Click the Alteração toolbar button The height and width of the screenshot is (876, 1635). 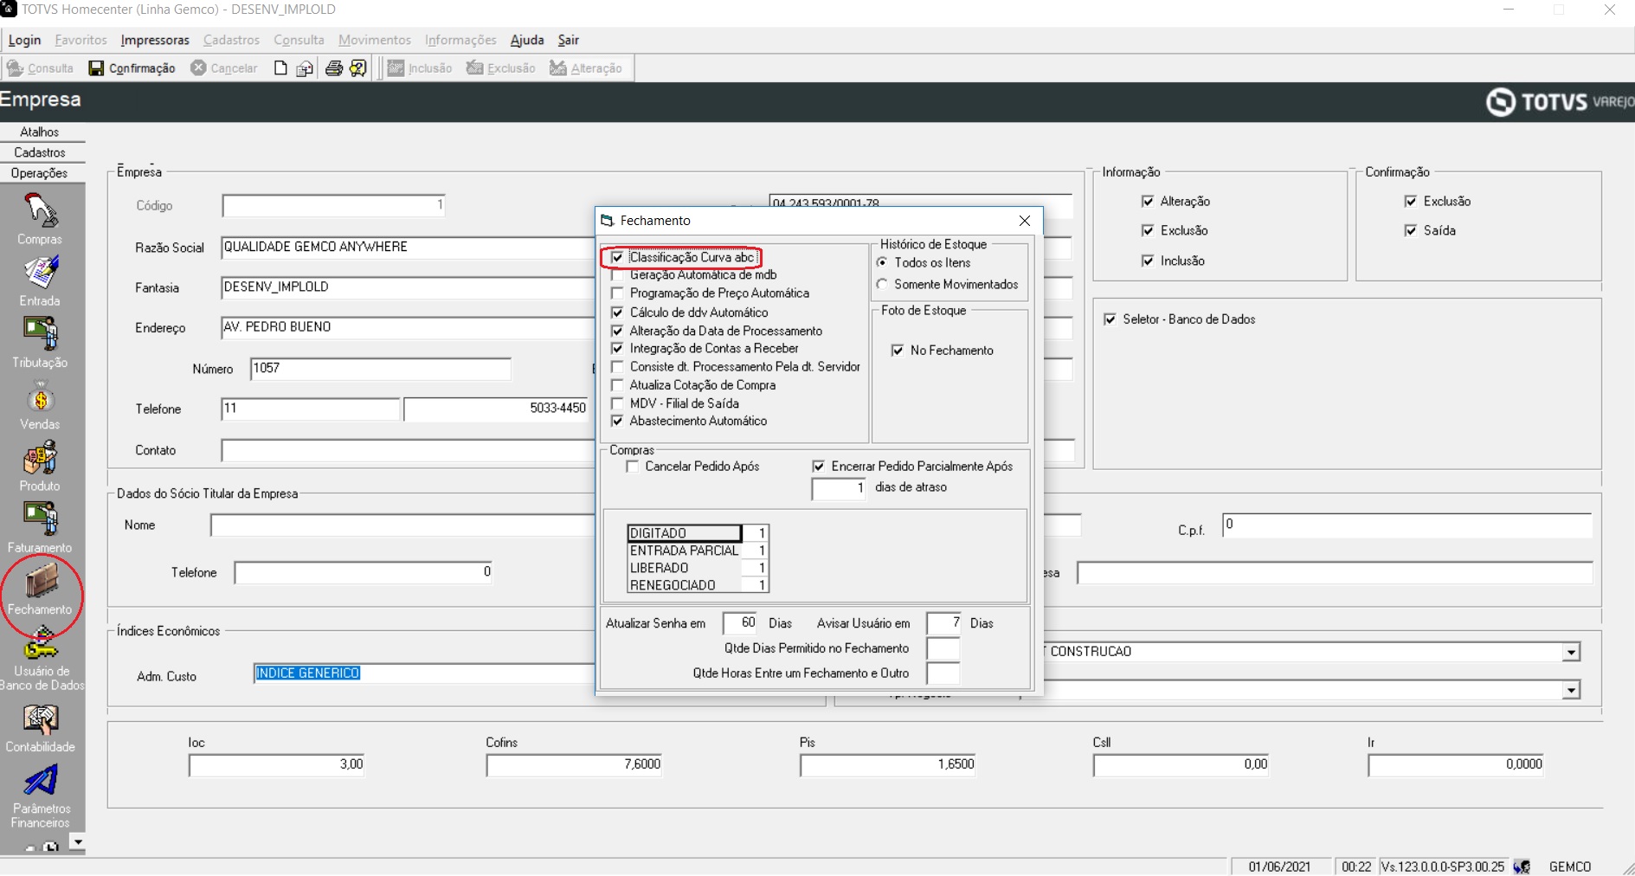click(x=586, y=68)
